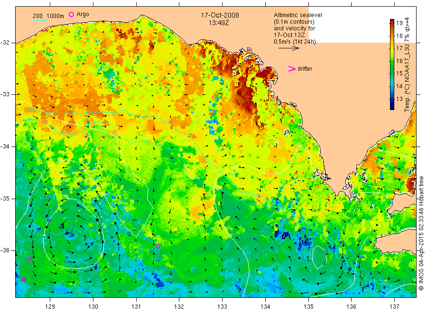
Task: Click the '0.5m/s (1kt 24h)' text
Action: [295, 42]
